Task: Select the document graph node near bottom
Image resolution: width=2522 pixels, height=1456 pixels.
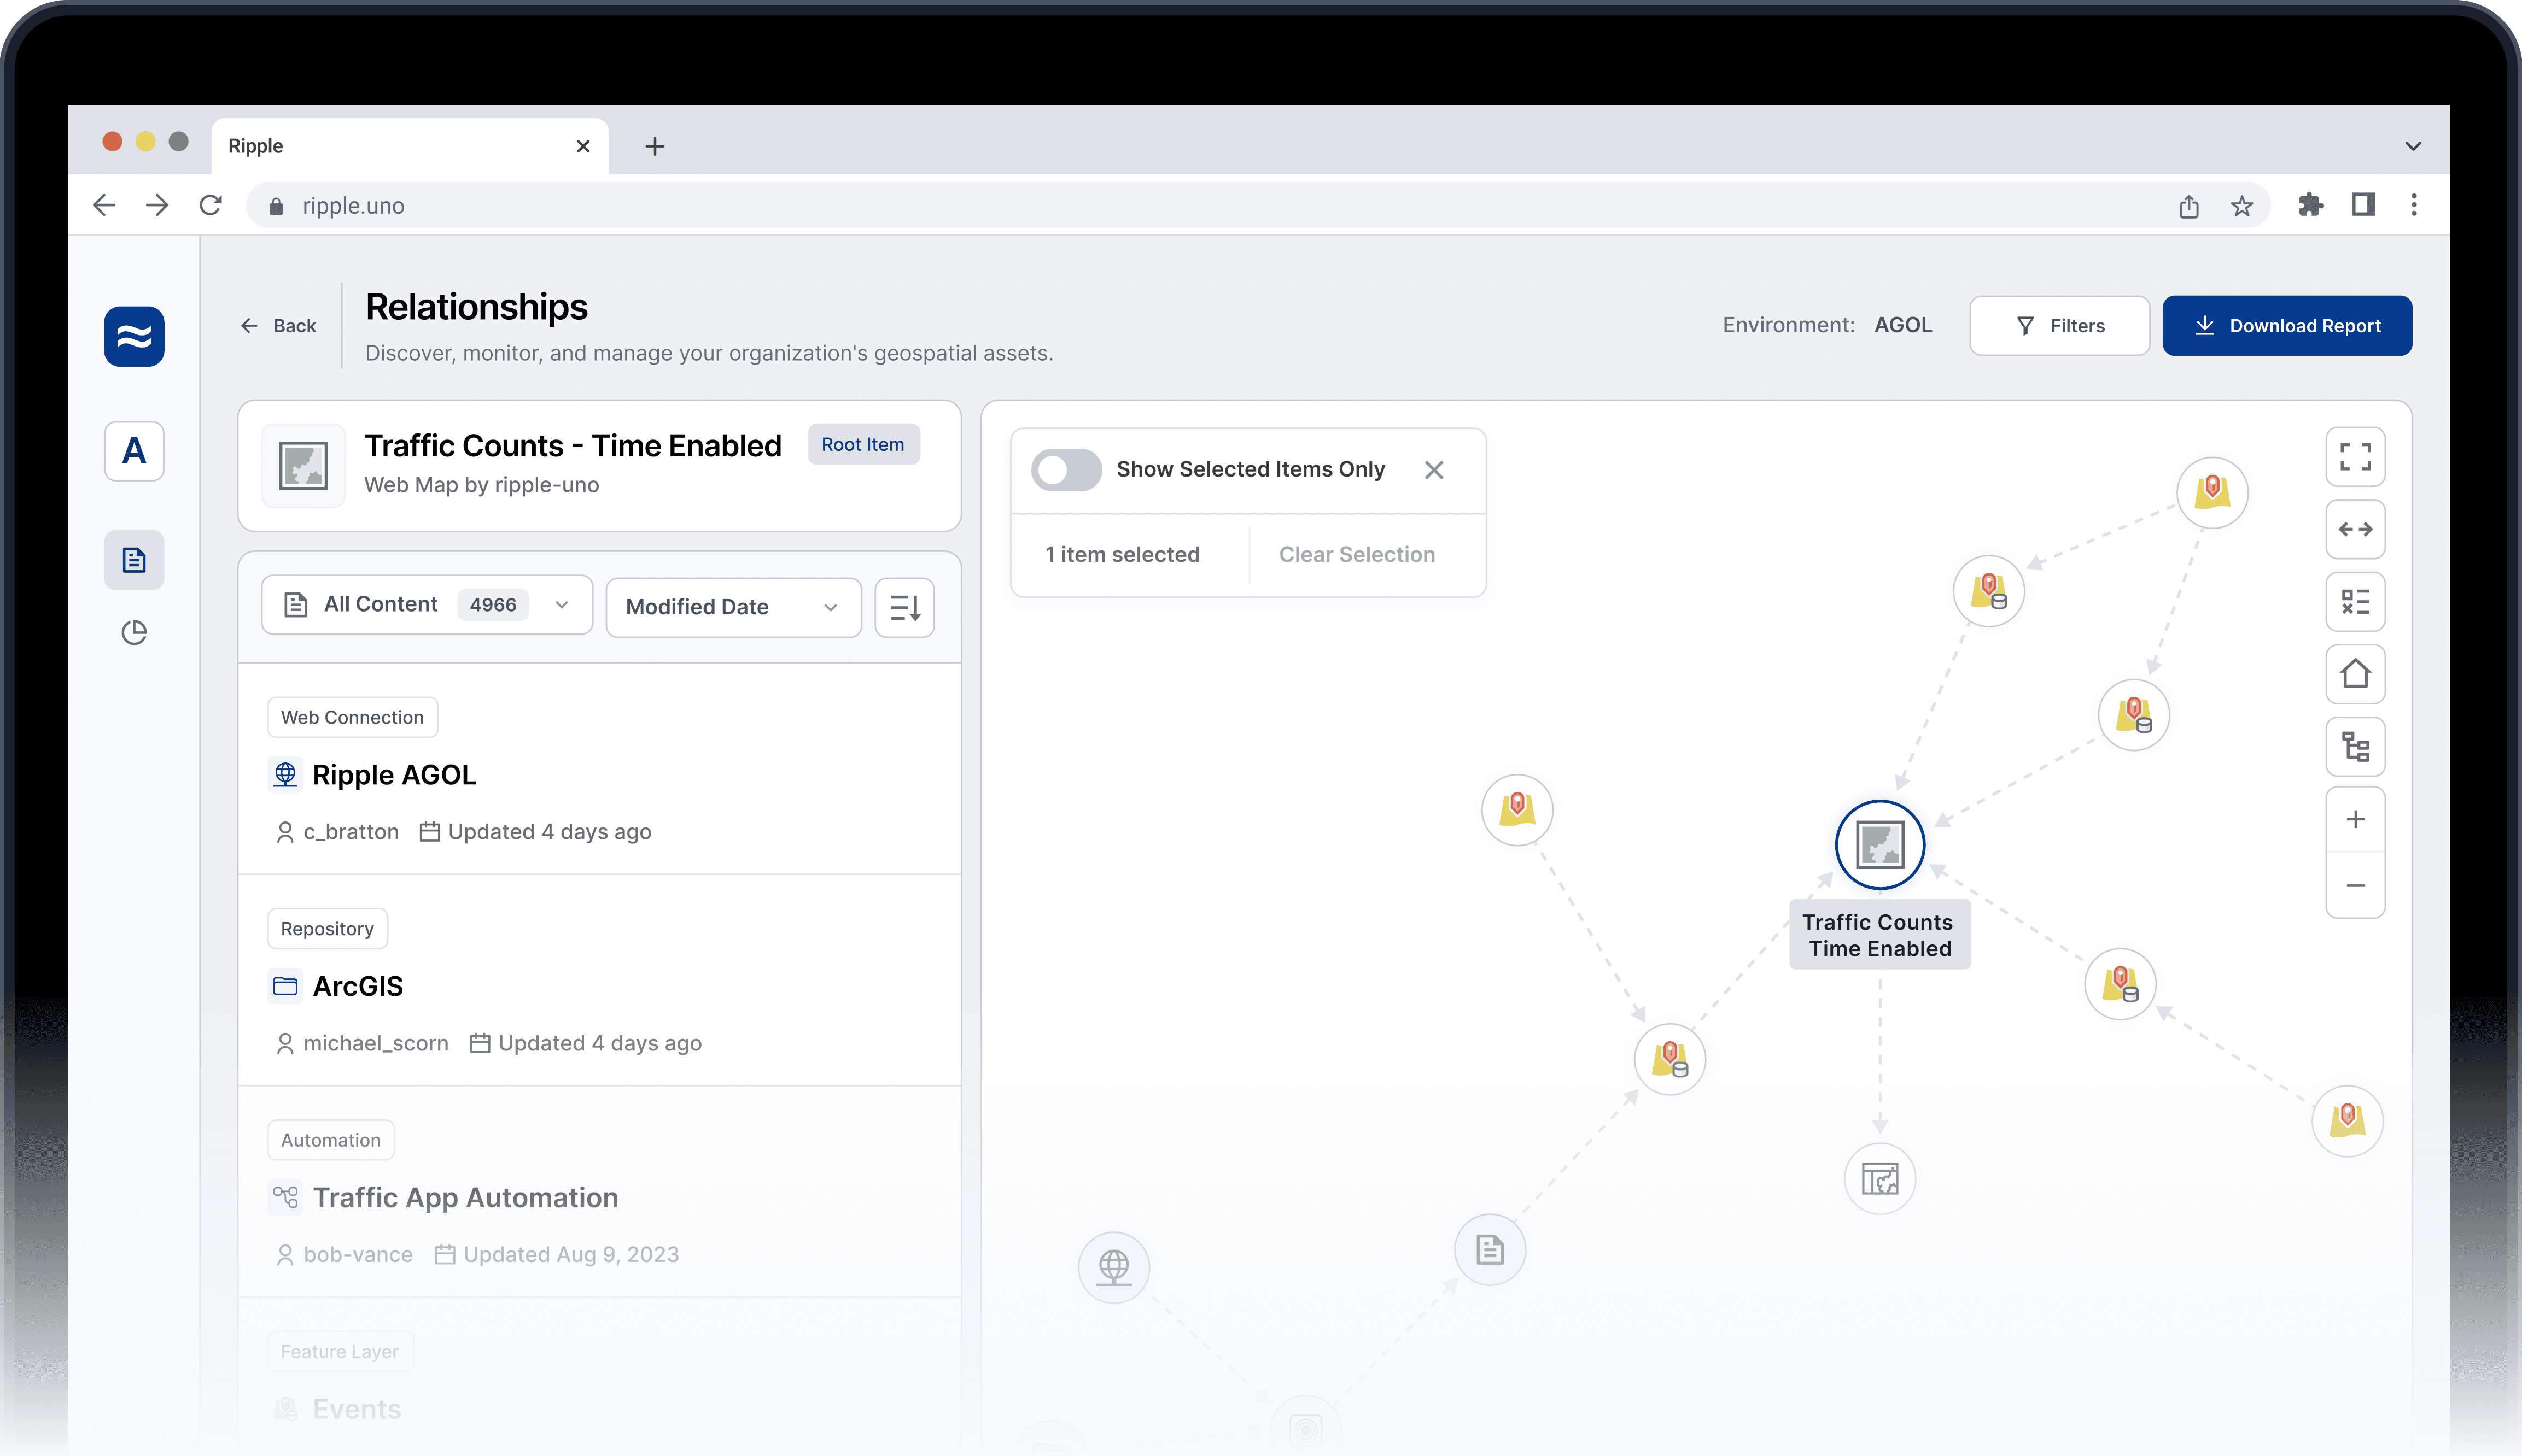Action: point(1490,1250)
